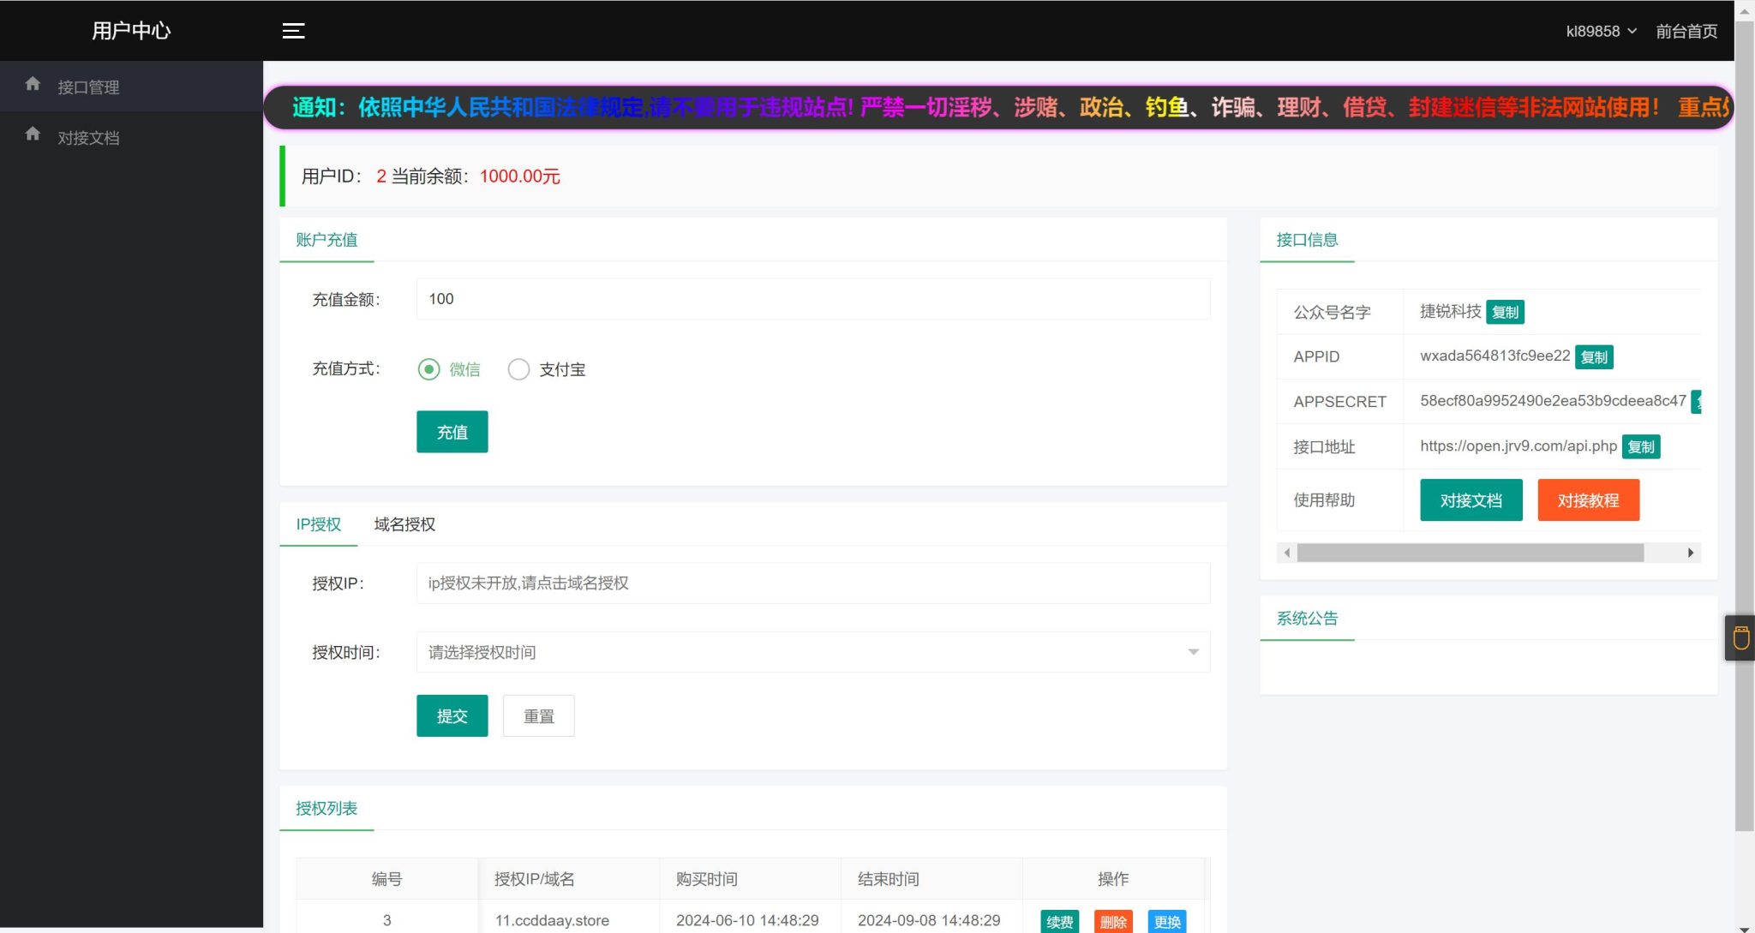Select the 微信 radio button
The height and width of the screenshot is (933, 1755).
tap(429, 368)
